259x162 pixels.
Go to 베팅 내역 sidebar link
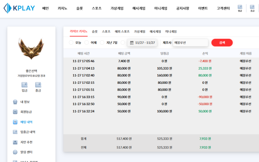tap(26, 122)
